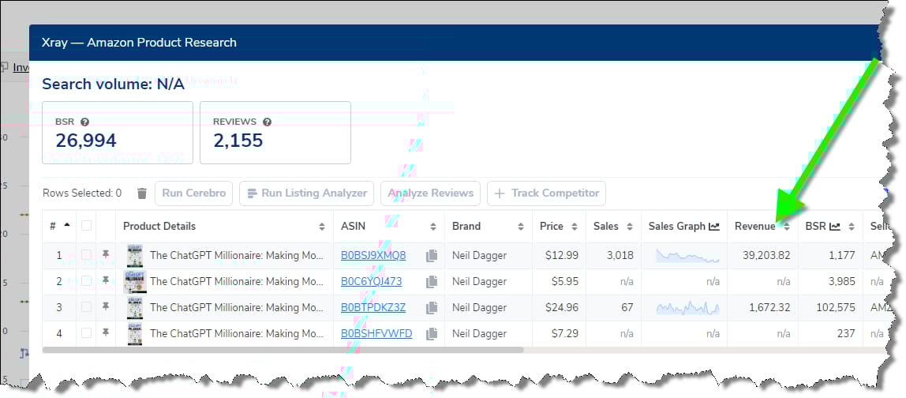Pin row 2 with its pin icon
Screen dimensions: 906x398
[x=105, y=280]
